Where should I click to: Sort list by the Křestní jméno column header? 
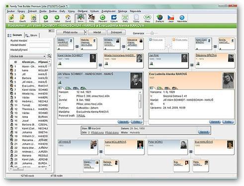click(29, 62)
